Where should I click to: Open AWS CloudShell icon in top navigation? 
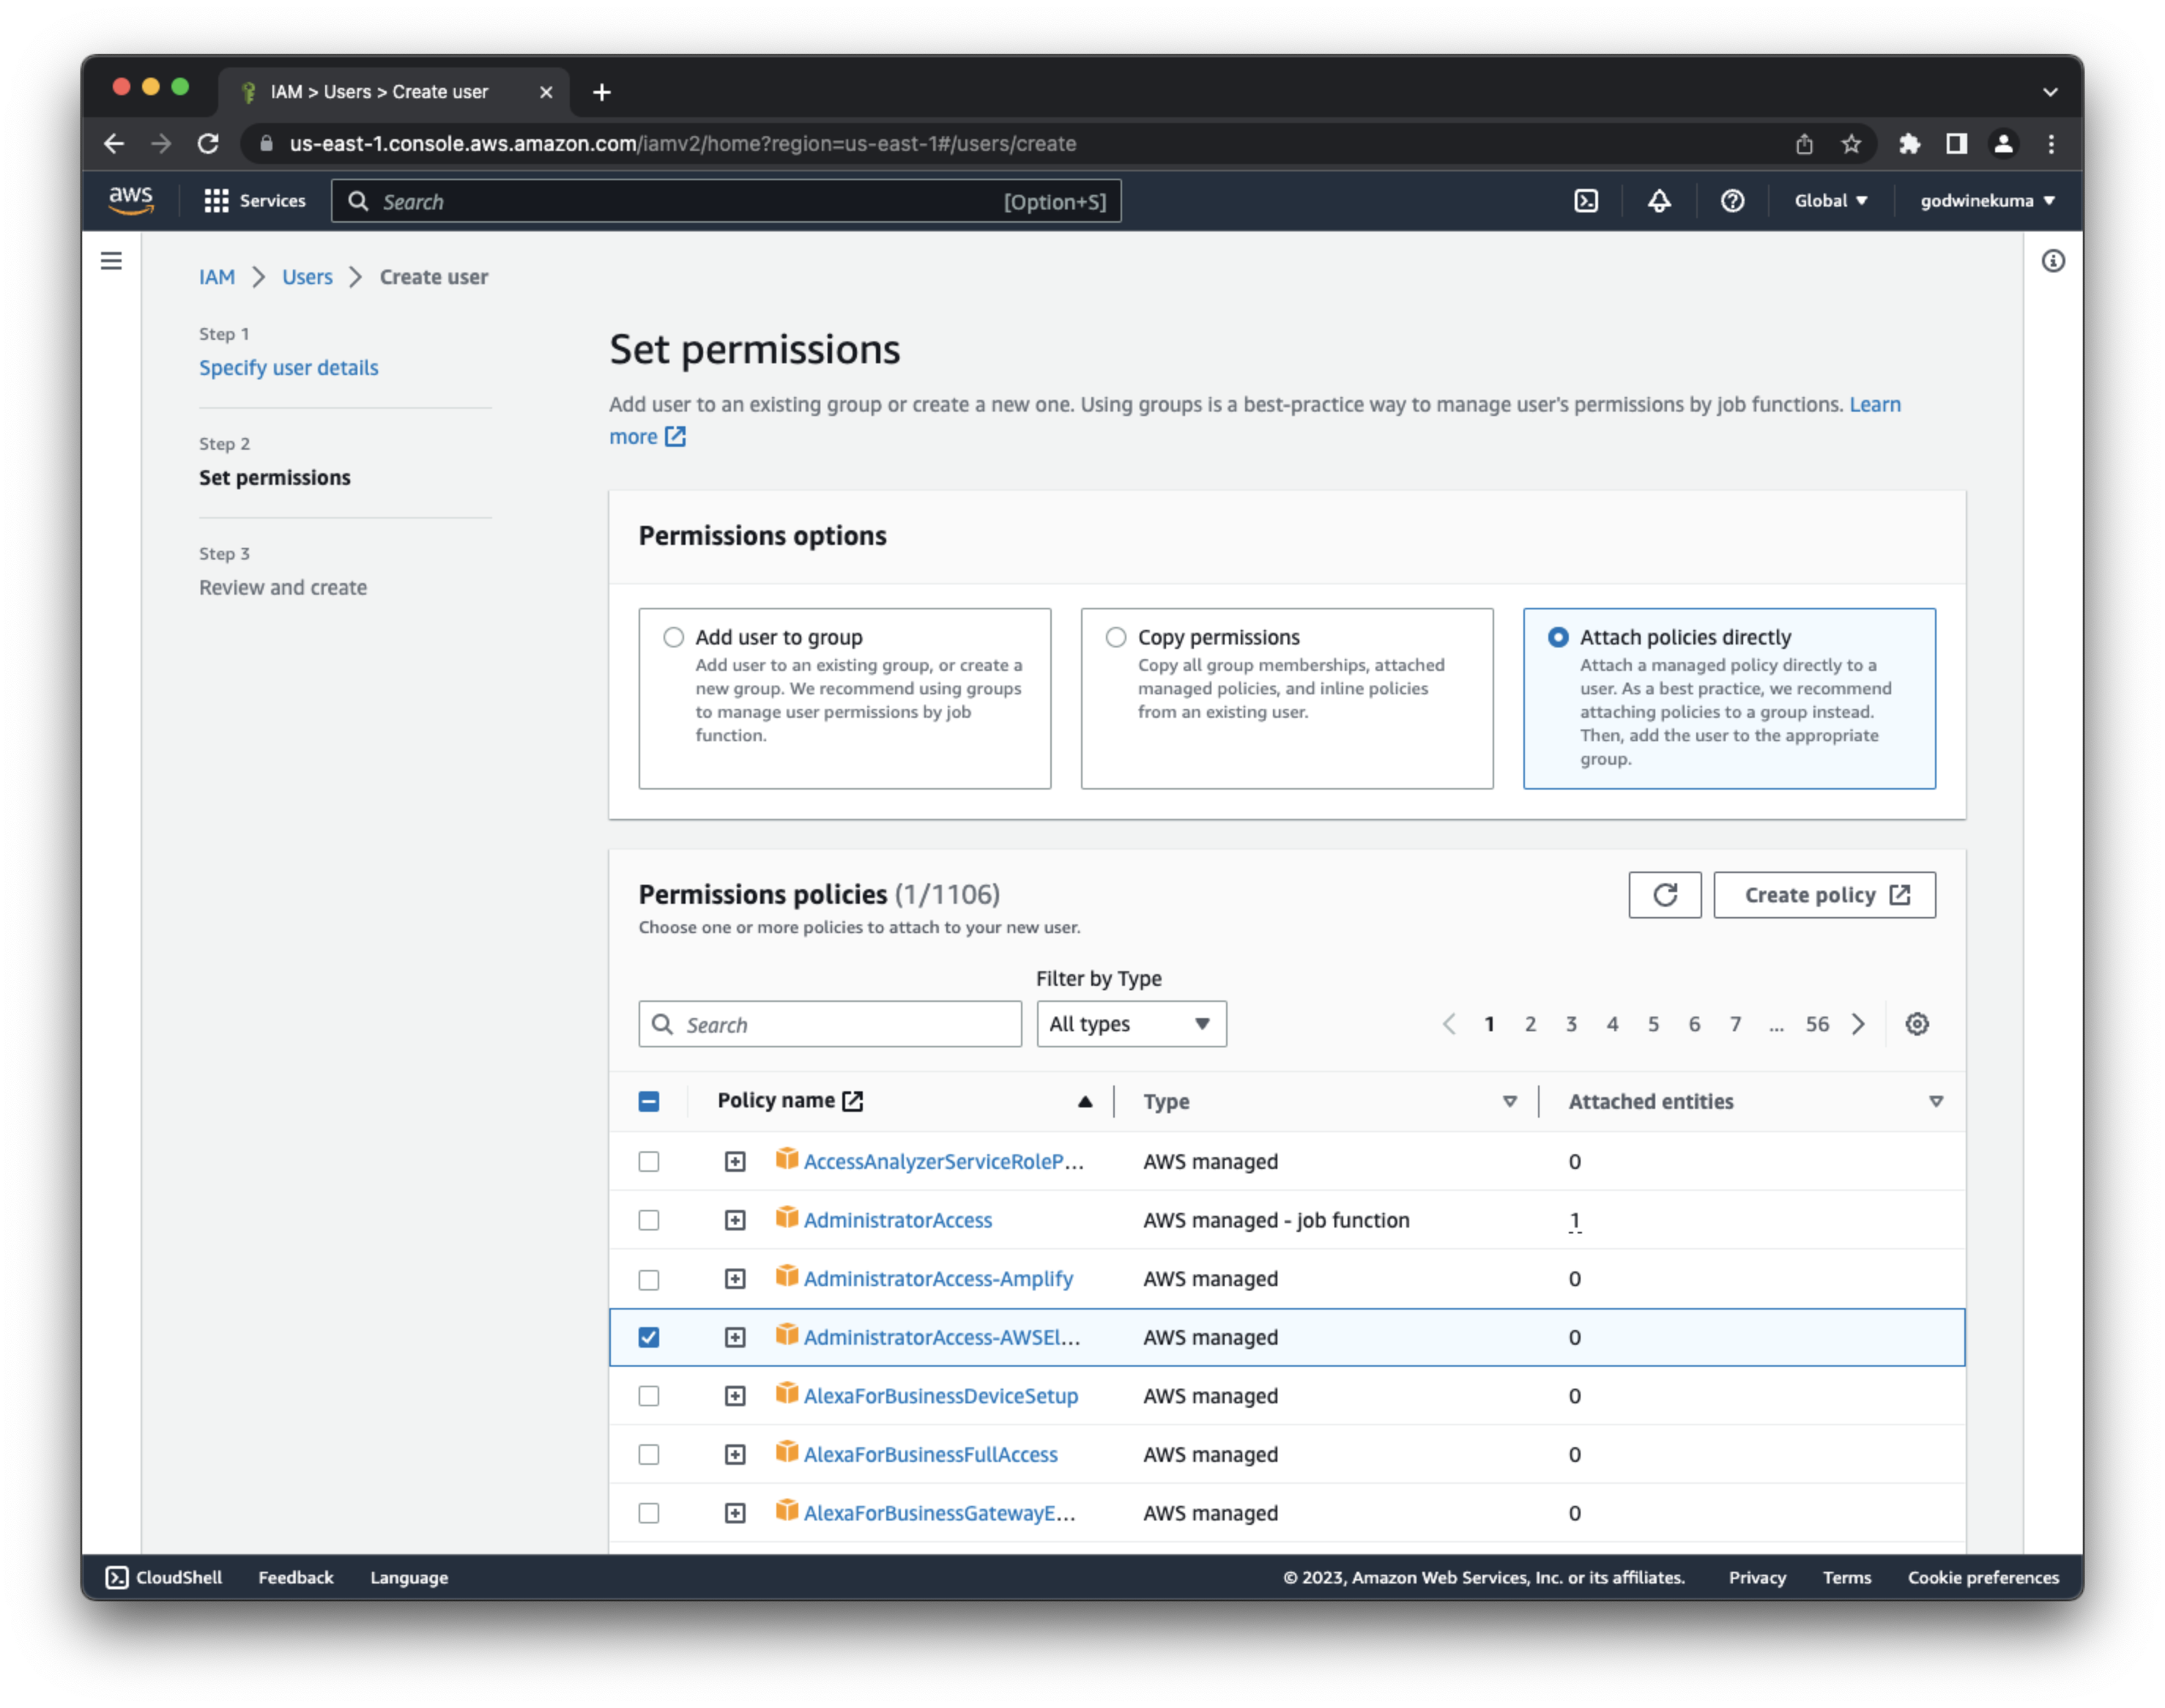(x=1586, y=201)
